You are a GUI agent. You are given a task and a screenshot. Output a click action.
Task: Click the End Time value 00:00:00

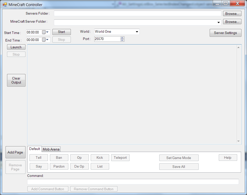point(33,40)
